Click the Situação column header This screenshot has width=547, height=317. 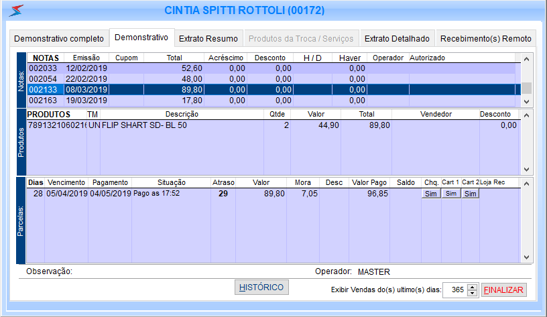pos(172,183)
